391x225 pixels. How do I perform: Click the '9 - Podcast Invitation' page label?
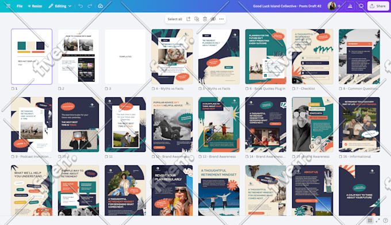pyautogui.click(x=33, y=157)
